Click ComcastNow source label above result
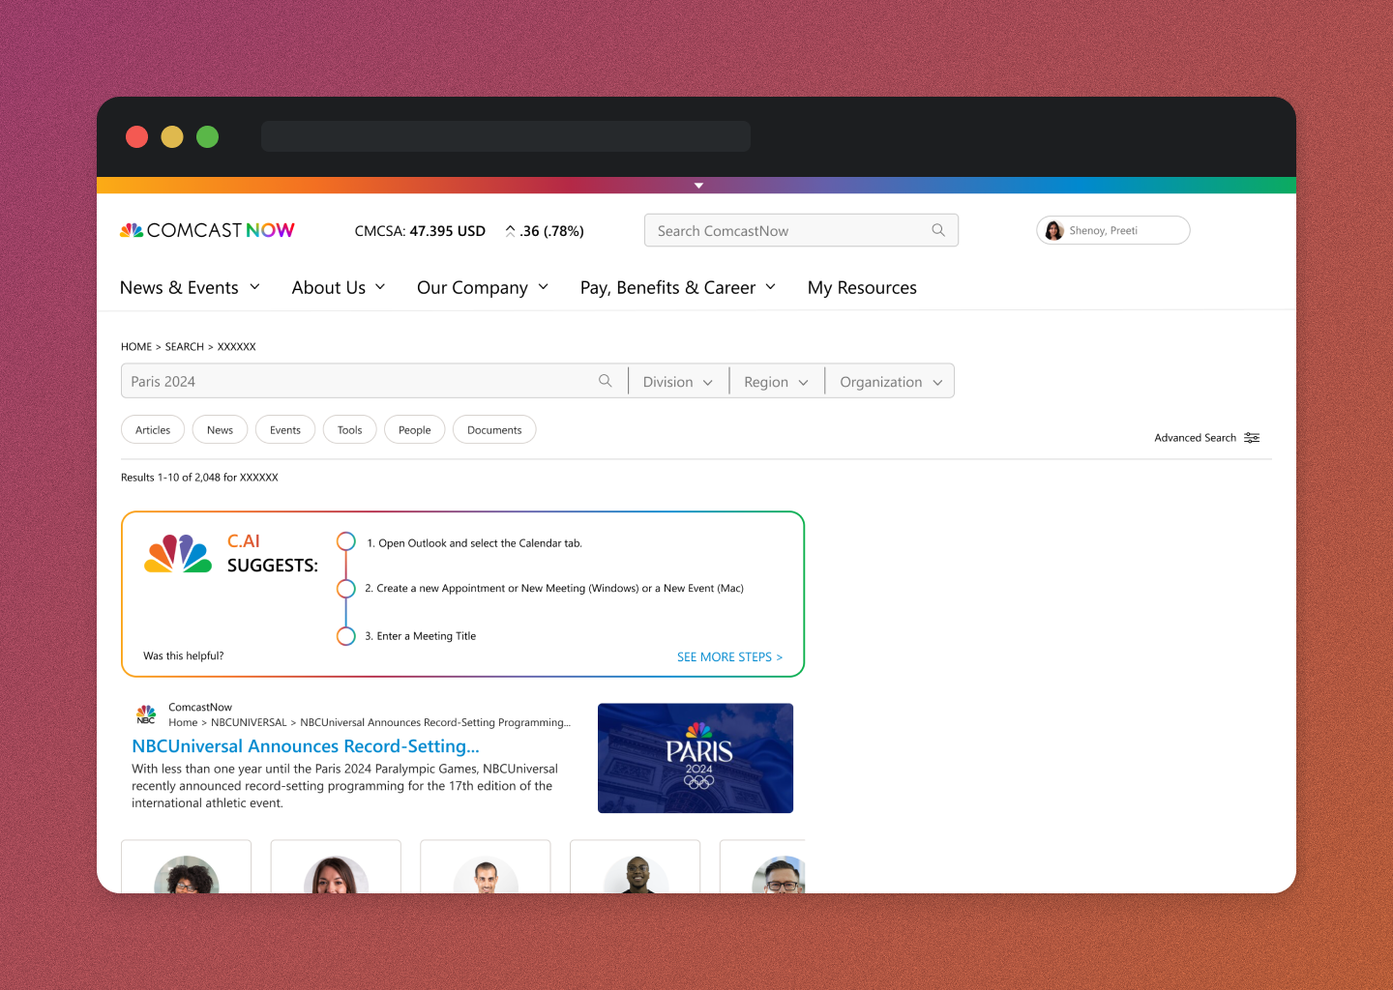 (200, 707)
